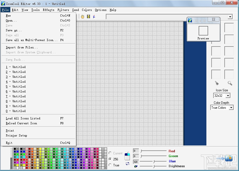This screenshot has height=171, width=239.
Task: Expand the toolbar dropdown at top right
Action: [x=230, y=17]
